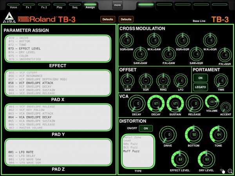Select '001 – LFO RATE' in PAD Z
The width and height of the screenshot is (235, 176).
point(21,152)
